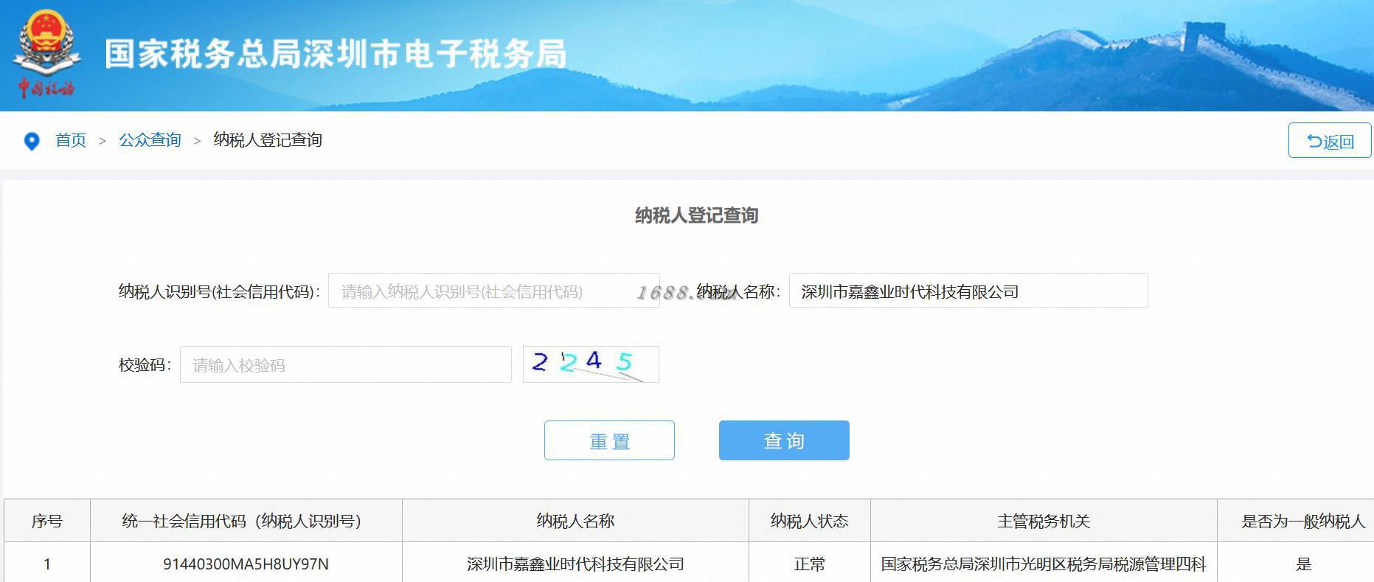Select the credit code 91440300MA5H8UY97N cell
The height and width of the screenshot is (582, 1374).
click(x=246, y=564)
